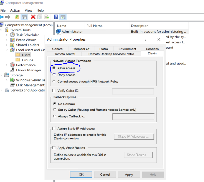Expand the Services and Applications node
This screenshot has height=182, width=204.
pyautogui.click(x=1, y=90)
